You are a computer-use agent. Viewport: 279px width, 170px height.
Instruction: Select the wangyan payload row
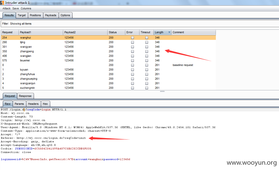[x=108, y=47]
